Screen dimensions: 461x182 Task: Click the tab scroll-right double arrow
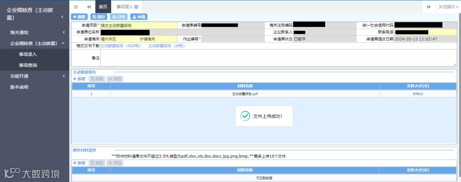[x=429, y=7]
